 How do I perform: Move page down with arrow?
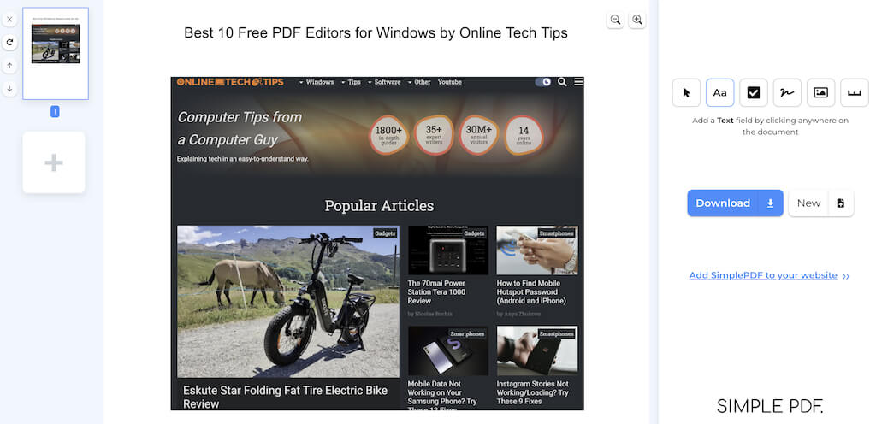pyautogui.click(x=9, y=88)
